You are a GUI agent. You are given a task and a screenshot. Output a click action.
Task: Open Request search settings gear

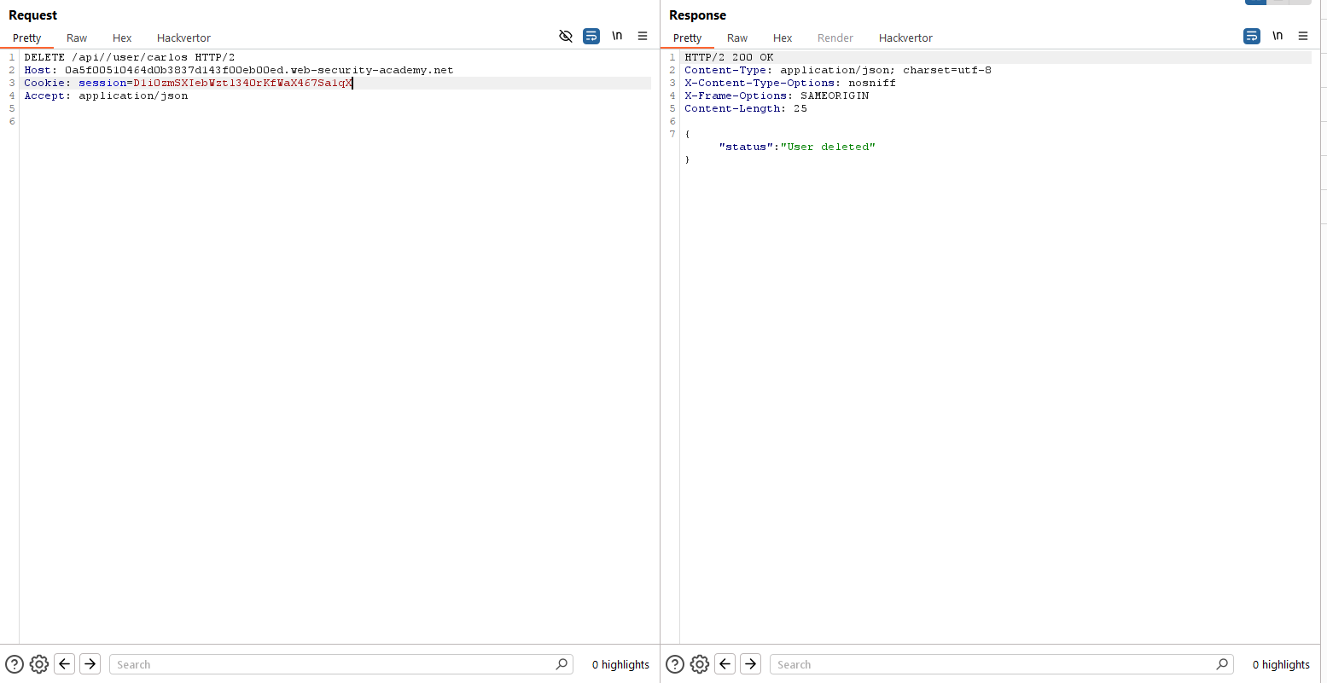(x=39, y=664)
